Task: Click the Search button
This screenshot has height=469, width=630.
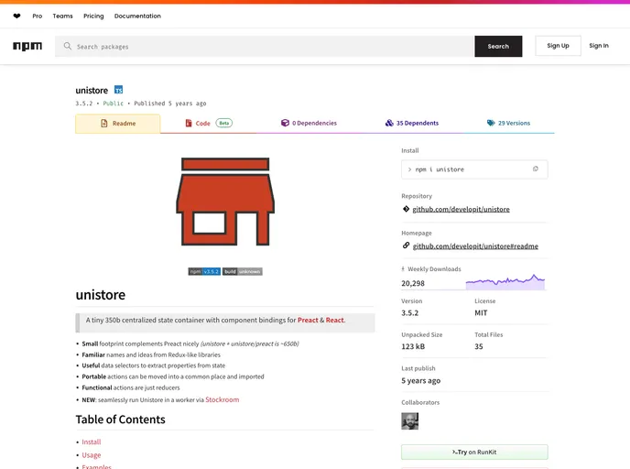Action: point(498,46)
